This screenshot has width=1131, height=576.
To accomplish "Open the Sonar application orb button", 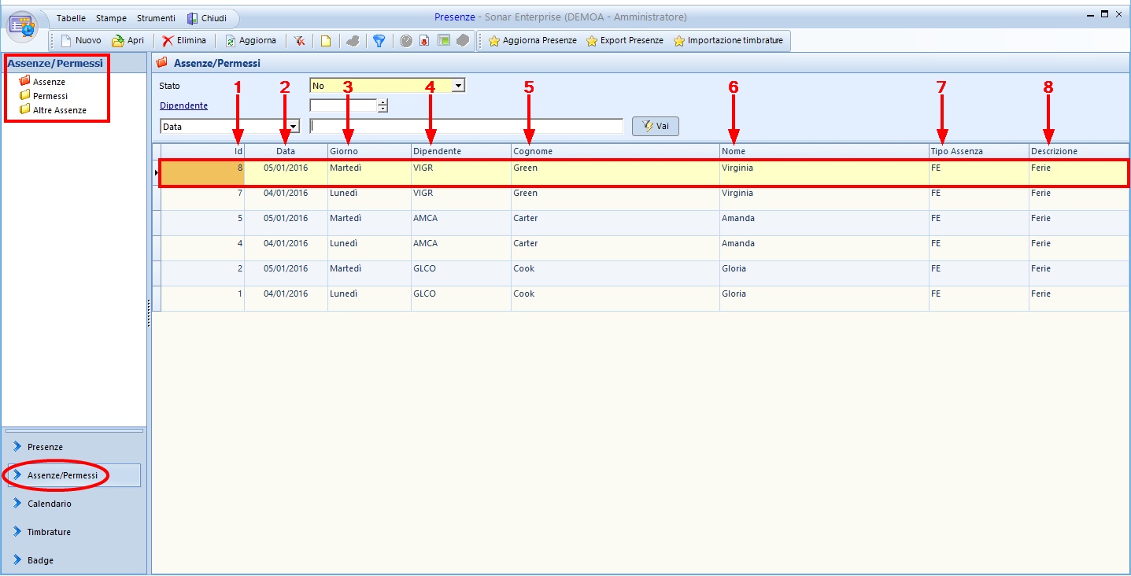I will click(23, 25).
